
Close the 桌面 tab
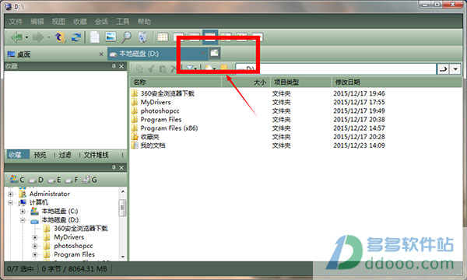click(101, 54)
